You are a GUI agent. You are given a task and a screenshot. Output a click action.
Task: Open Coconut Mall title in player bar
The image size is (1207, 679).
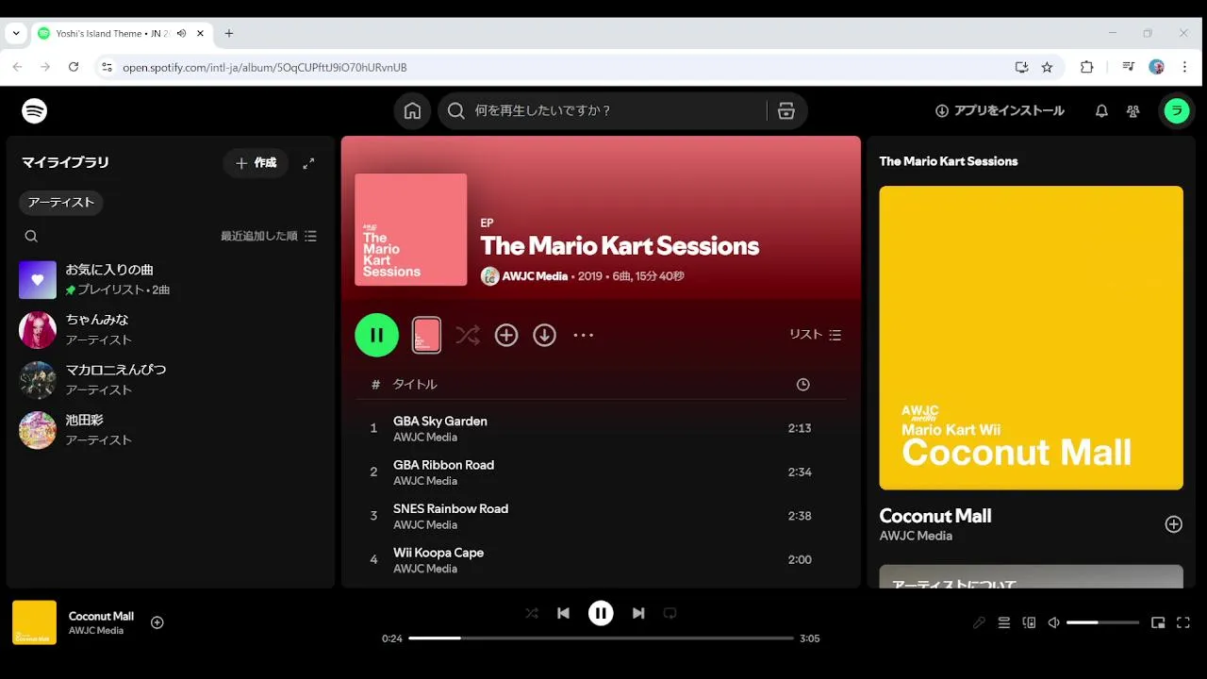coord(101,616)
